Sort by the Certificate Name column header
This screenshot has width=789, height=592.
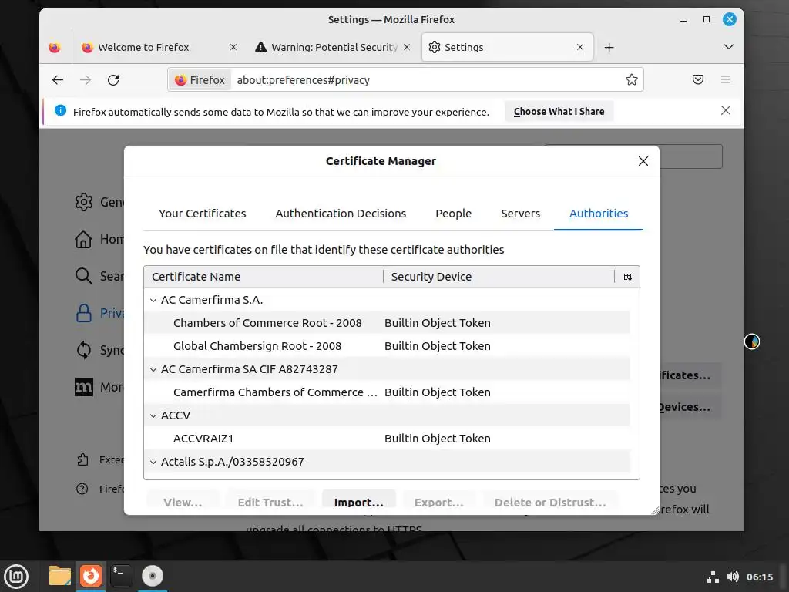(264, 277)
